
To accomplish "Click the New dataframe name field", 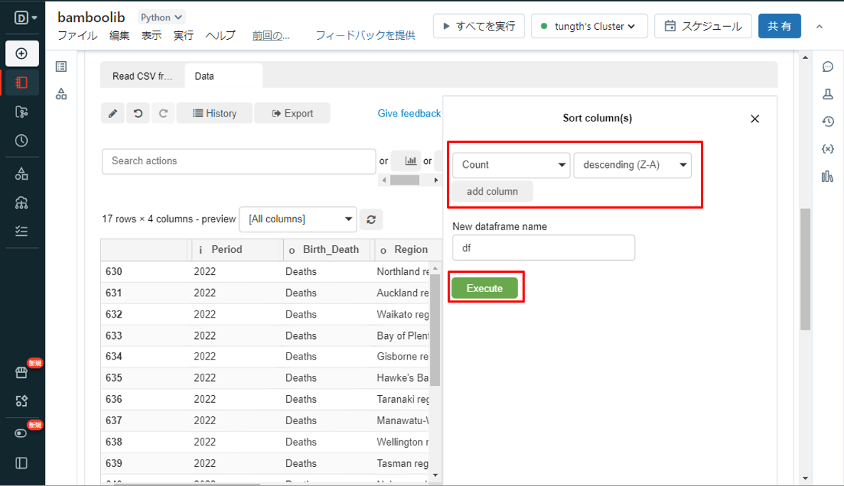I will click(x=543, y=248).
